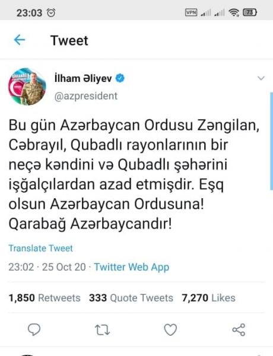Open the tweet options chevron dropdown
273x356 pixels.
coord(261,78)
